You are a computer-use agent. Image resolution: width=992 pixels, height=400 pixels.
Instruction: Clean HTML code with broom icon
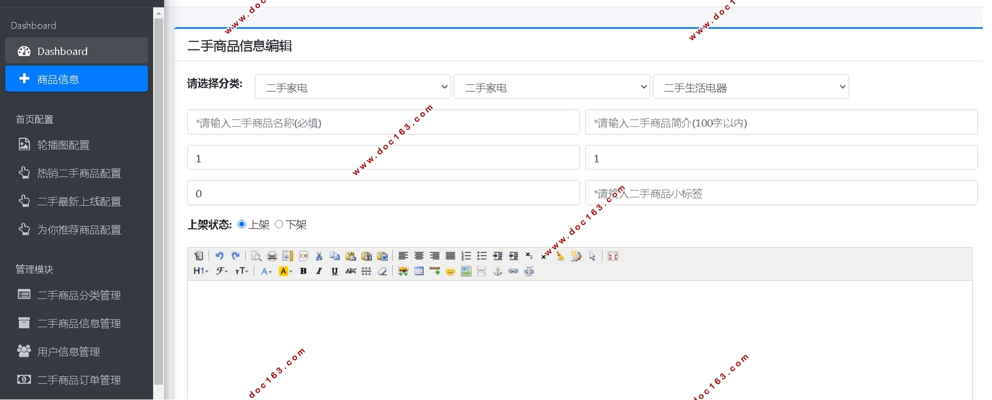pos(560,256)
